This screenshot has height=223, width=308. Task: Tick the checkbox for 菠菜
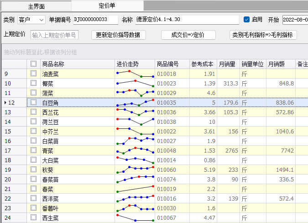34,93
